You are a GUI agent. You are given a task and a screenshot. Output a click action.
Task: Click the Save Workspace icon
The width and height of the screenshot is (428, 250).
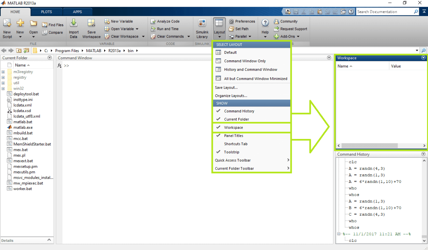[x=91, y=23]
